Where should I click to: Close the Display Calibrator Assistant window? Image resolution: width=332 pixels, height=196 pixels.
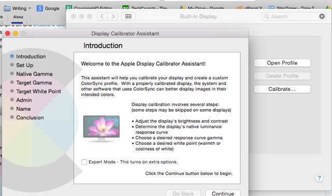8,33
